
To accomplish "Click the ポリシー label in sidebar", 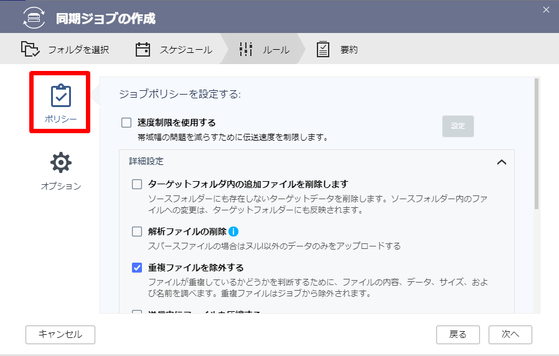I will pyautogui.click(x=60, y=119).
